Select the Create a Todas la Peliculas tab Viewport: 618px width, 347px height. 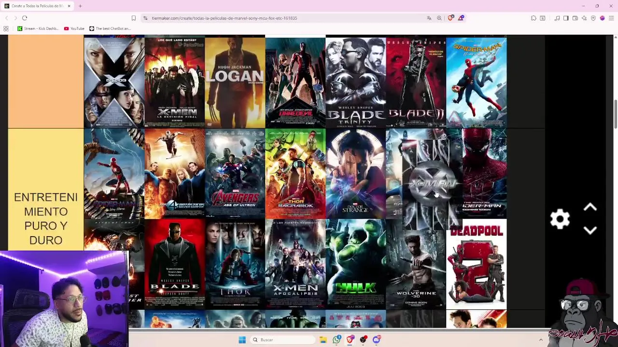(x=38, y=6)
